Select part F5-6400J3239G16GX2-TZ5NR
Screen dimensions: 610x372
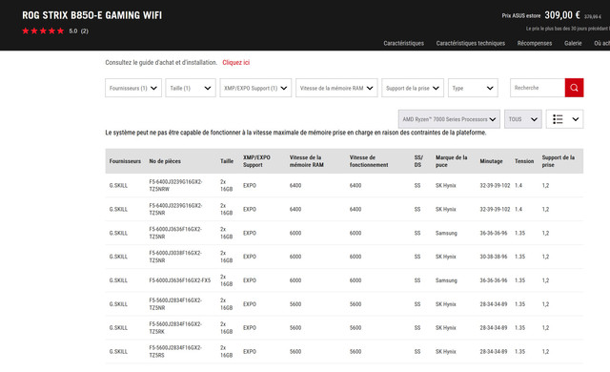[175, 209]
